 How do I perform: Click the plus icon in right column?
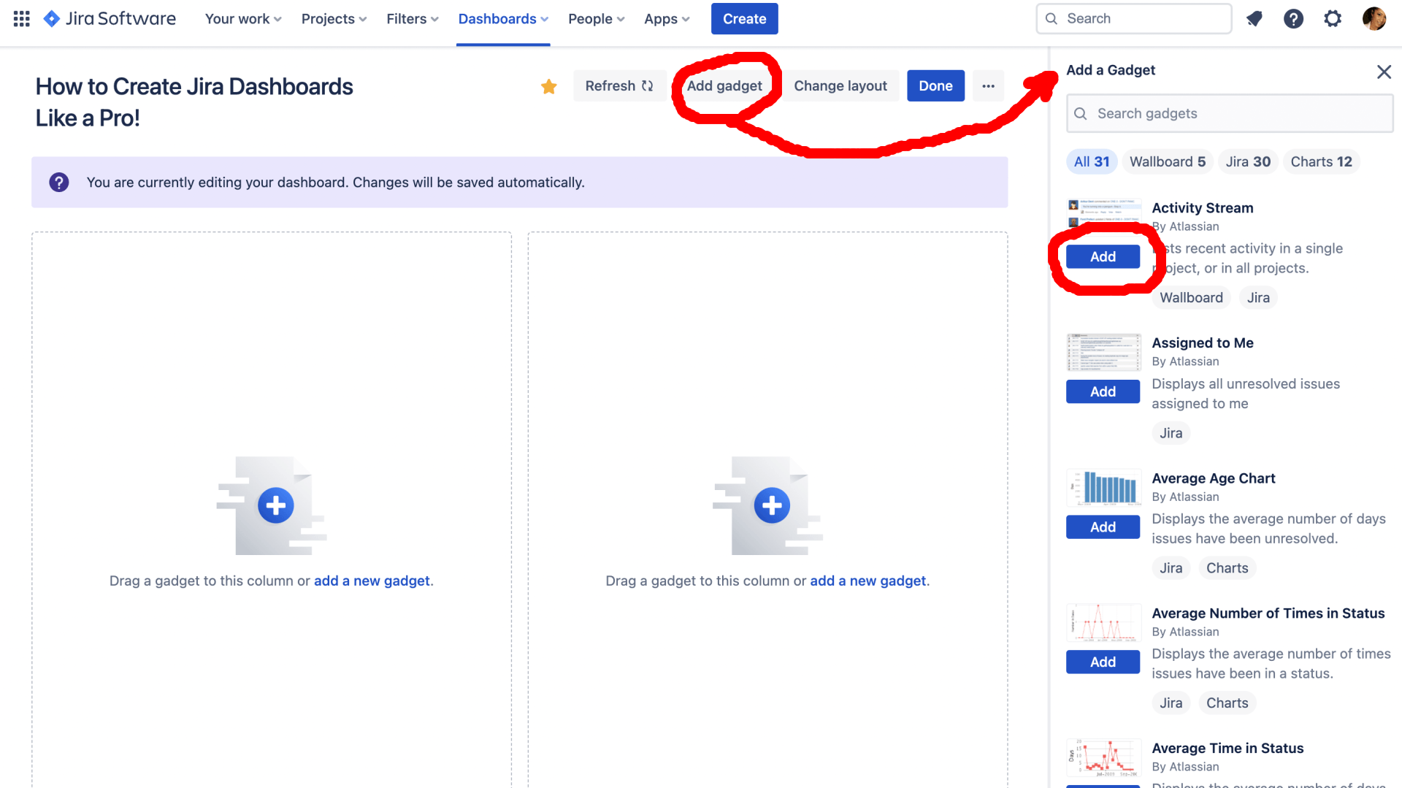pyautogui.click(x=772, y=505)
